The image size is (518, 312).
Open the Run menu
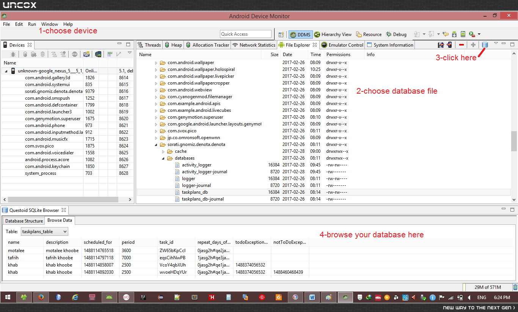32,24
